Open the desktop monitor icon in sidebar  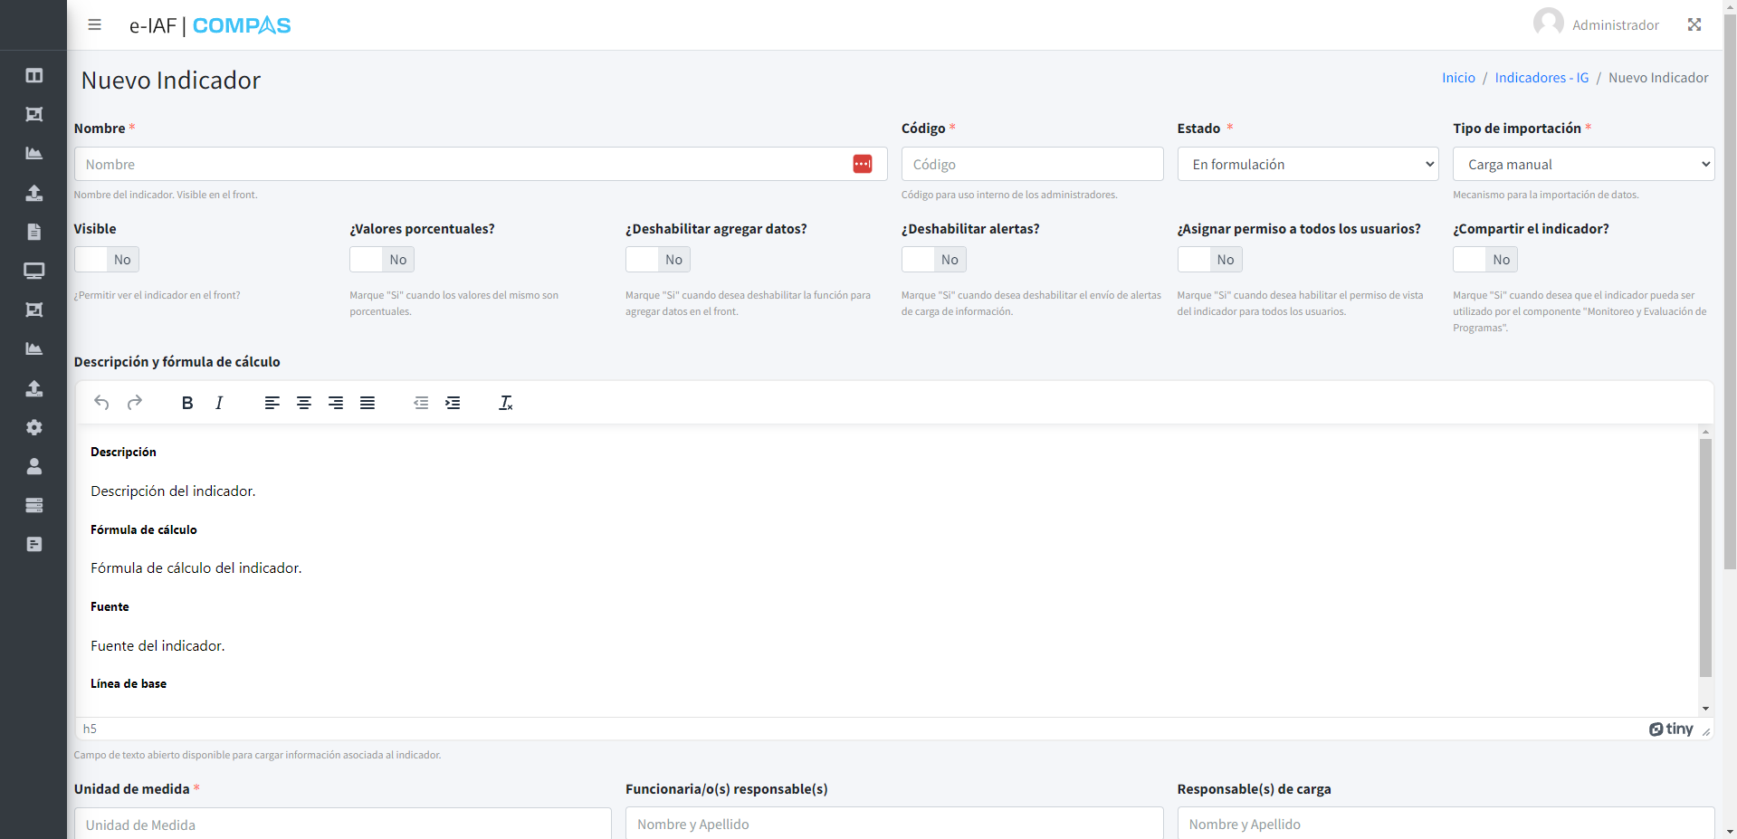33,271
